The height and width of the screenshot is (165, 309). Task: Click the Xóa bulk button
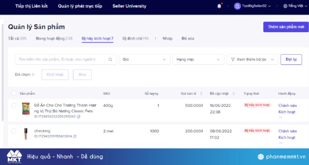(x=82, y=75)
